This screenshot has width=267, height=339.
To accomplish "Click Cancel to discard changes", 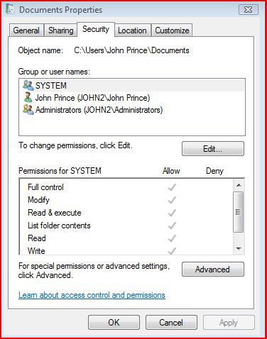I will (171, 323).
